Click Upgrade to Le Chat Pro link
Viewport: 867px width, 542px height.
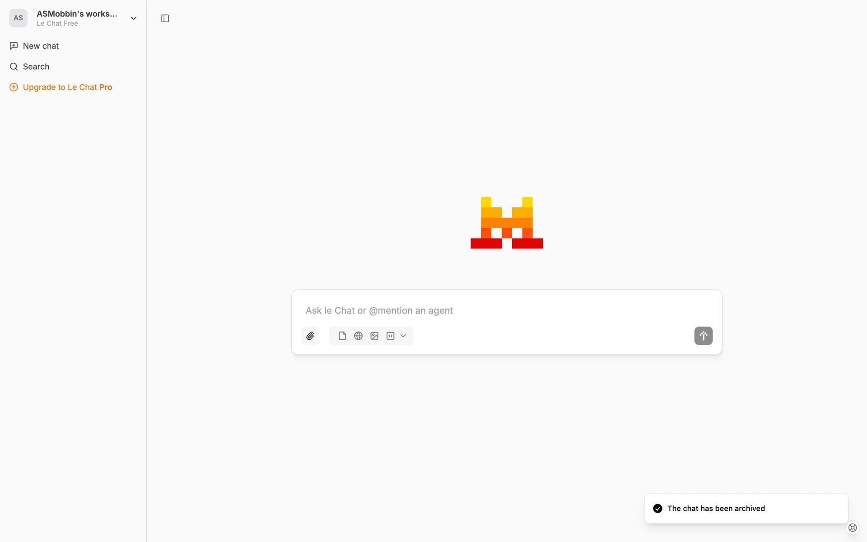click(67, 87)
